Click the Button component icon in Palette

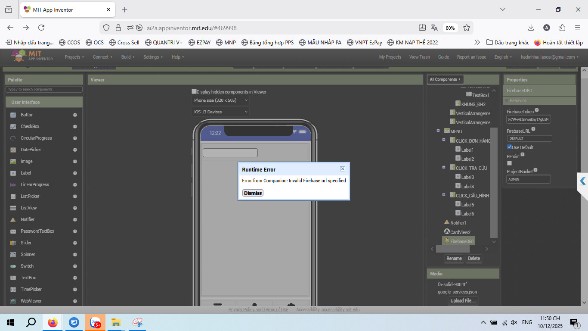[x=13, y=115]
